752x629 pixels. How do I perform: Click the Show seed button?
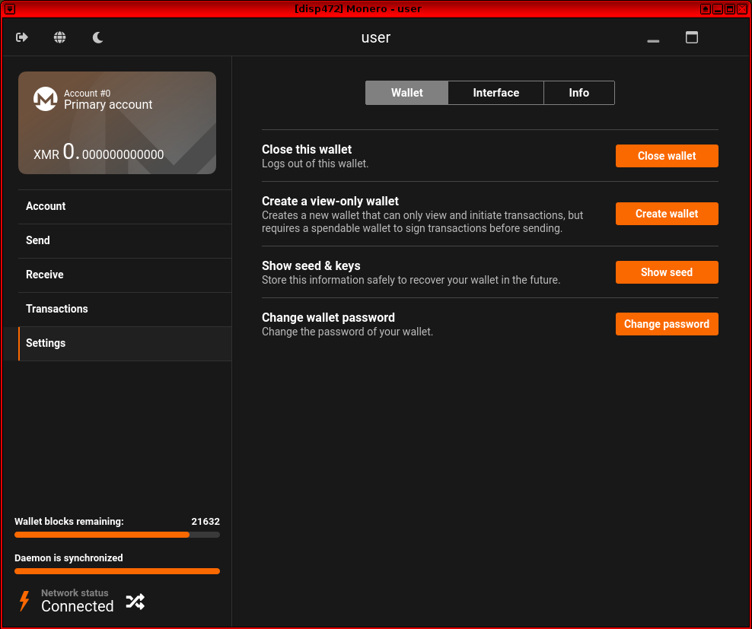coord(667,272)
